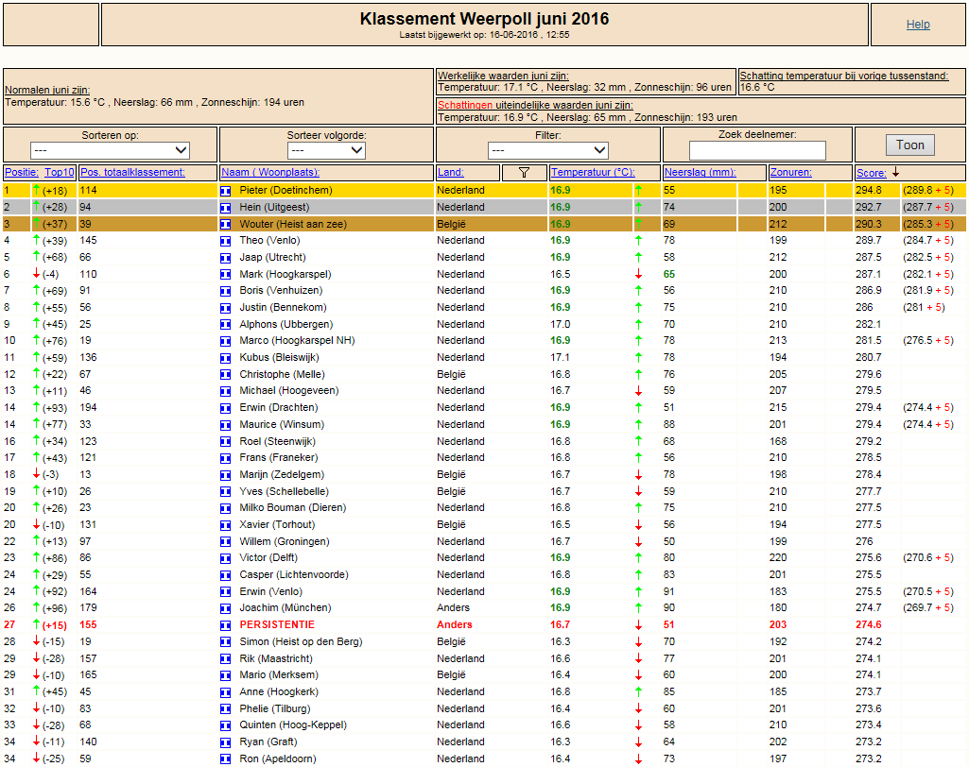Click the info icon next to Pieter (Doetinchem)

(226, 191)
